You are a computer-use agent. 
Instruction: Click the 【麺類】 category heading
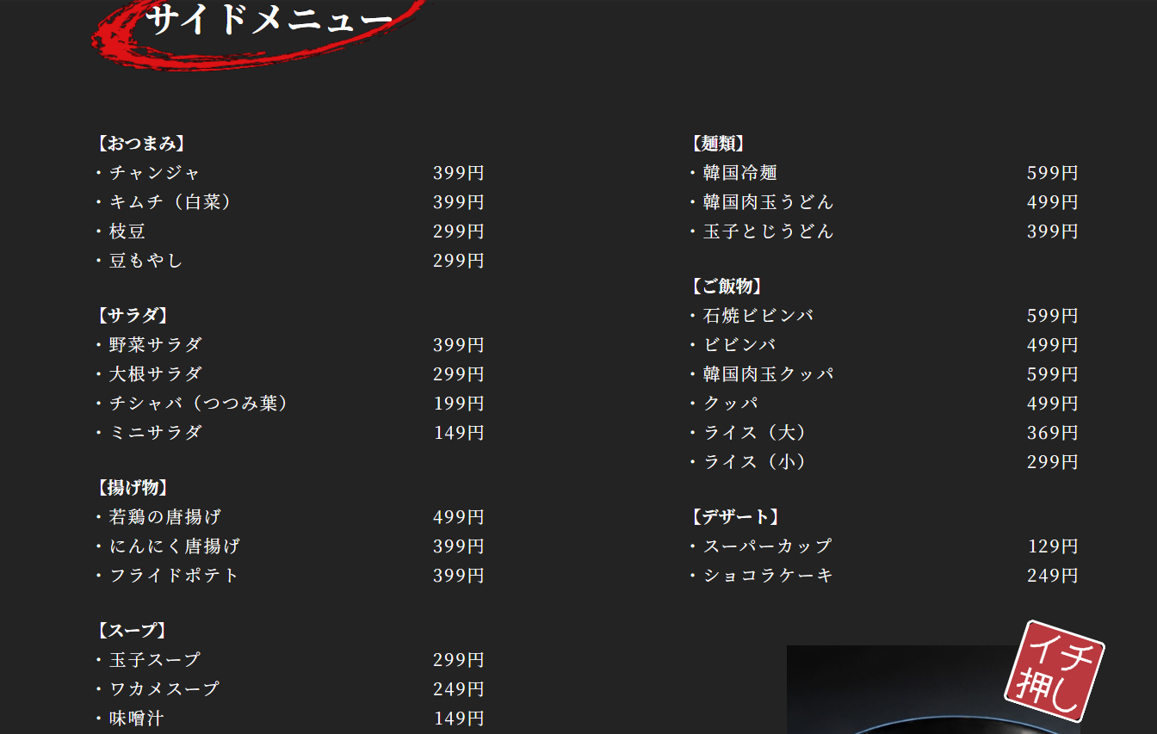(x=717, y=144)
